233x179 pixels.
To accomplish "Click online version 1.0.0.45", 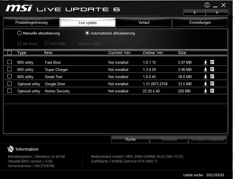I will (x=149, y=77).
